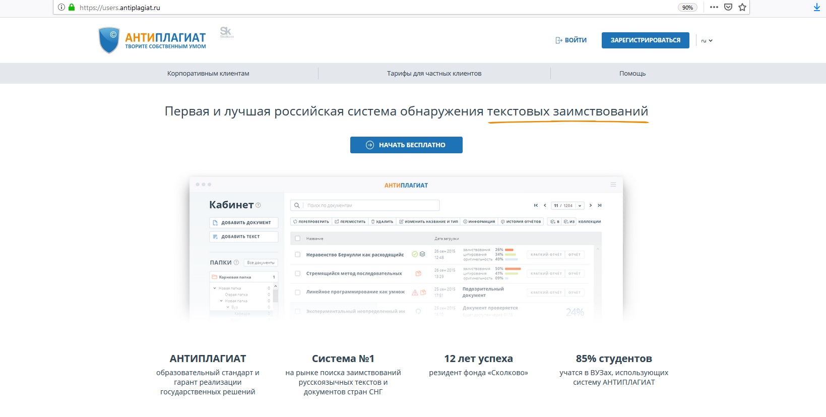
Task: Click УДАЛИТЬ toolbar button
Action: click(382, 221)
